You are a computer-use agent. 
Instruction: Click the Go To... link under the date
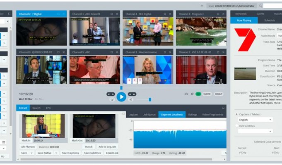(x=39, y=99)
